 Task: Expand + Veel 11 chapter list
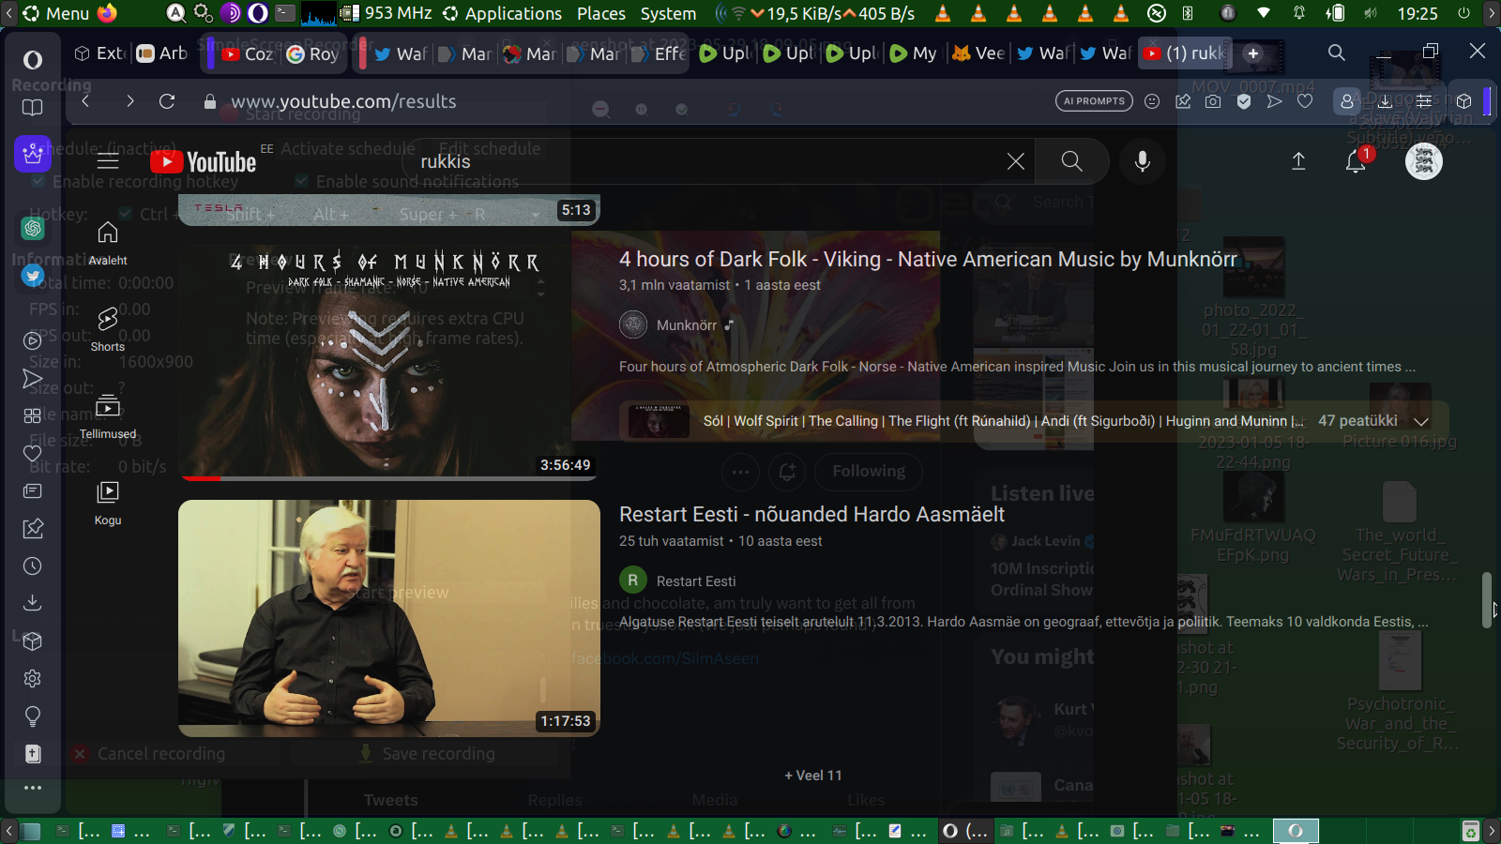click(812, 776)
